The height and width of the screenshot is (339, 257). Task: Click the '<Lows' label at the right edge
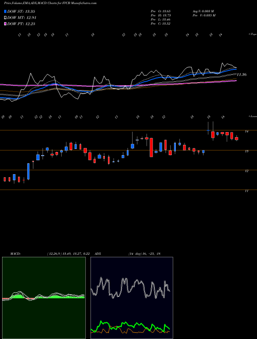tap(253, 116)
